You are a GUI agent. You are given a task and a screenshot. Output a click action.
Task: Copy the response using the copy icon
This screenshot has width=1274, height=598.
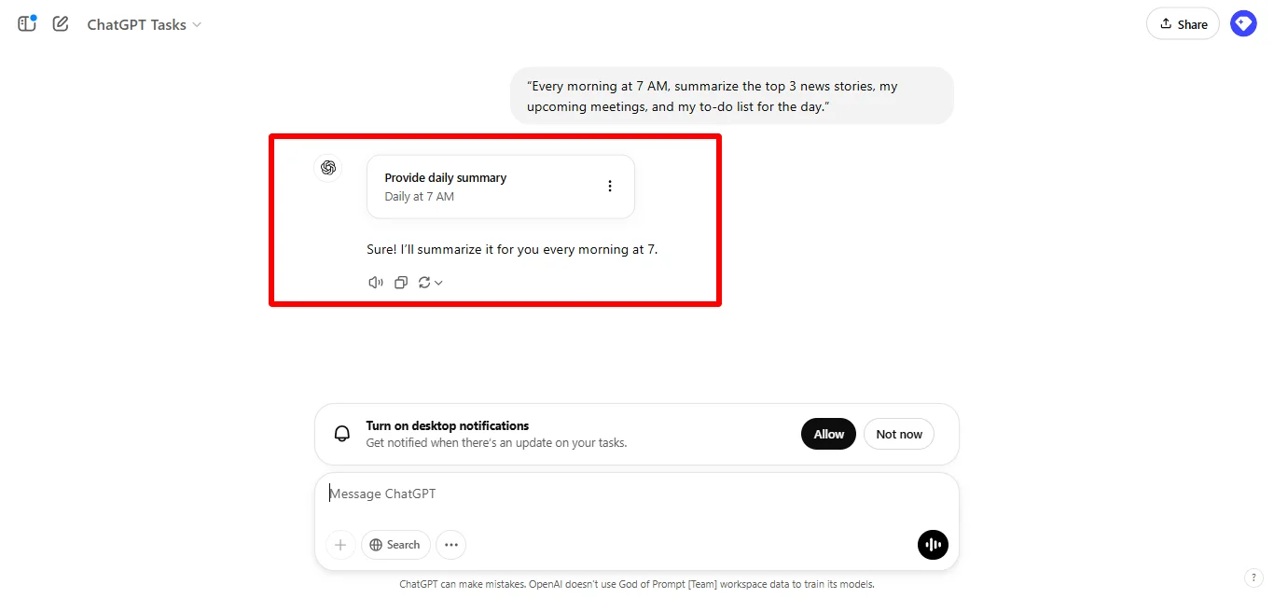tap(401, 282)
